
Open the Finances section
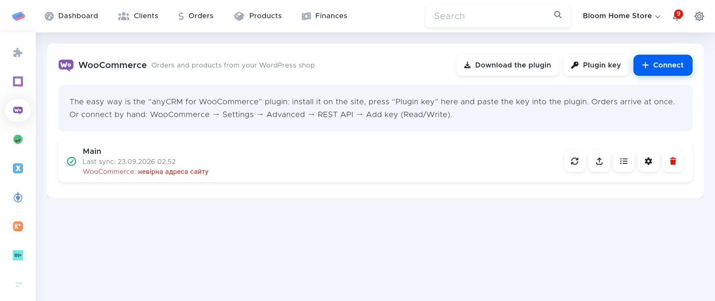click(x=324, y=16)
